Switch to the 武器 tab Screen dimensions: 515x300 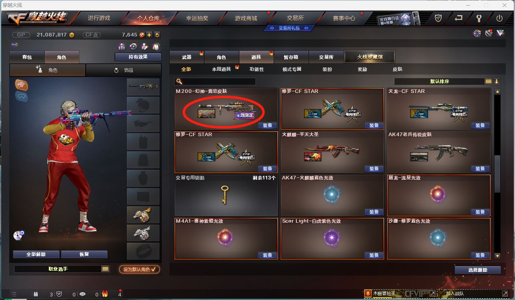pyautogui.click(x=187, y=57)
